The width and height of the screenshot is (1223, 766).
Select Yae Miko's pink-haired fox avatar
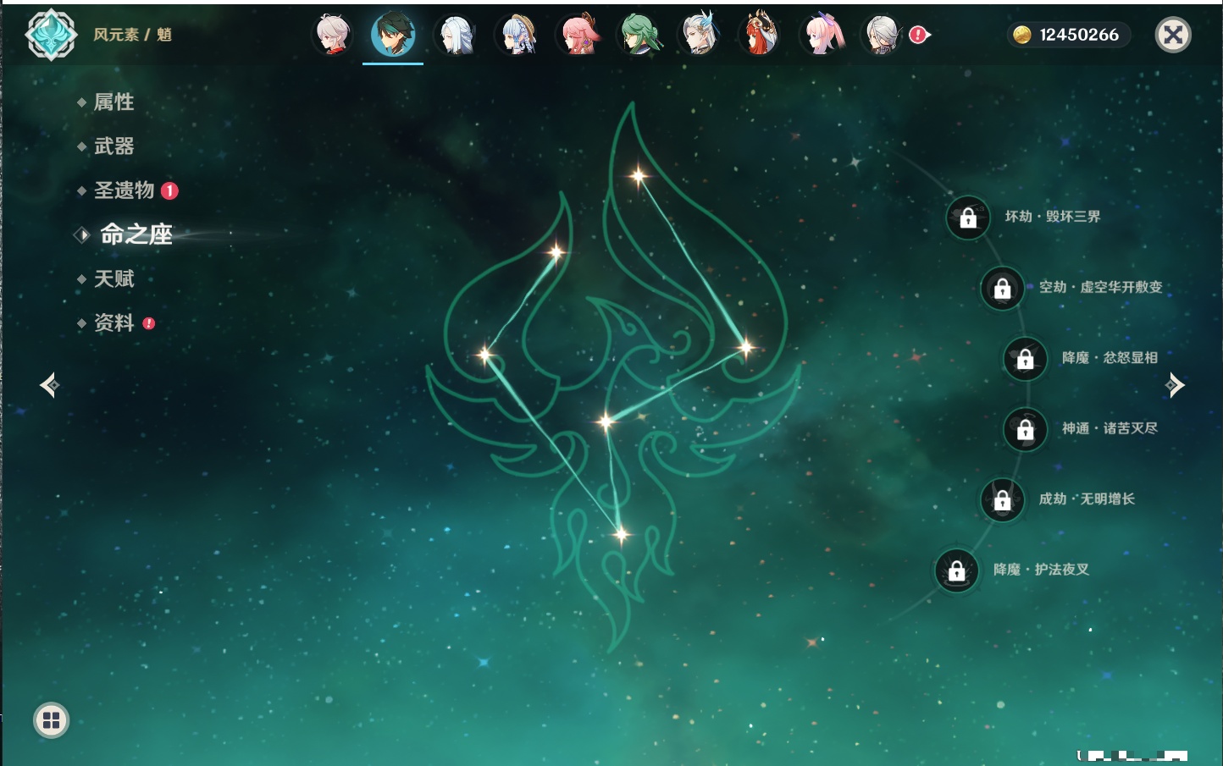tap(578, 36)
